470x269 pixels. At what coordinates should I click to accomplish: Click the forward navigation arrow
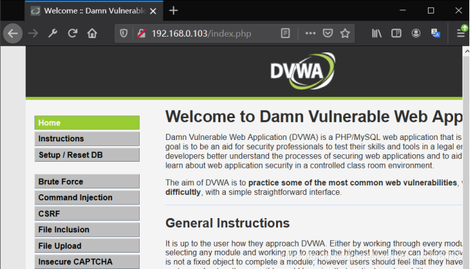(x=33, y=33)
